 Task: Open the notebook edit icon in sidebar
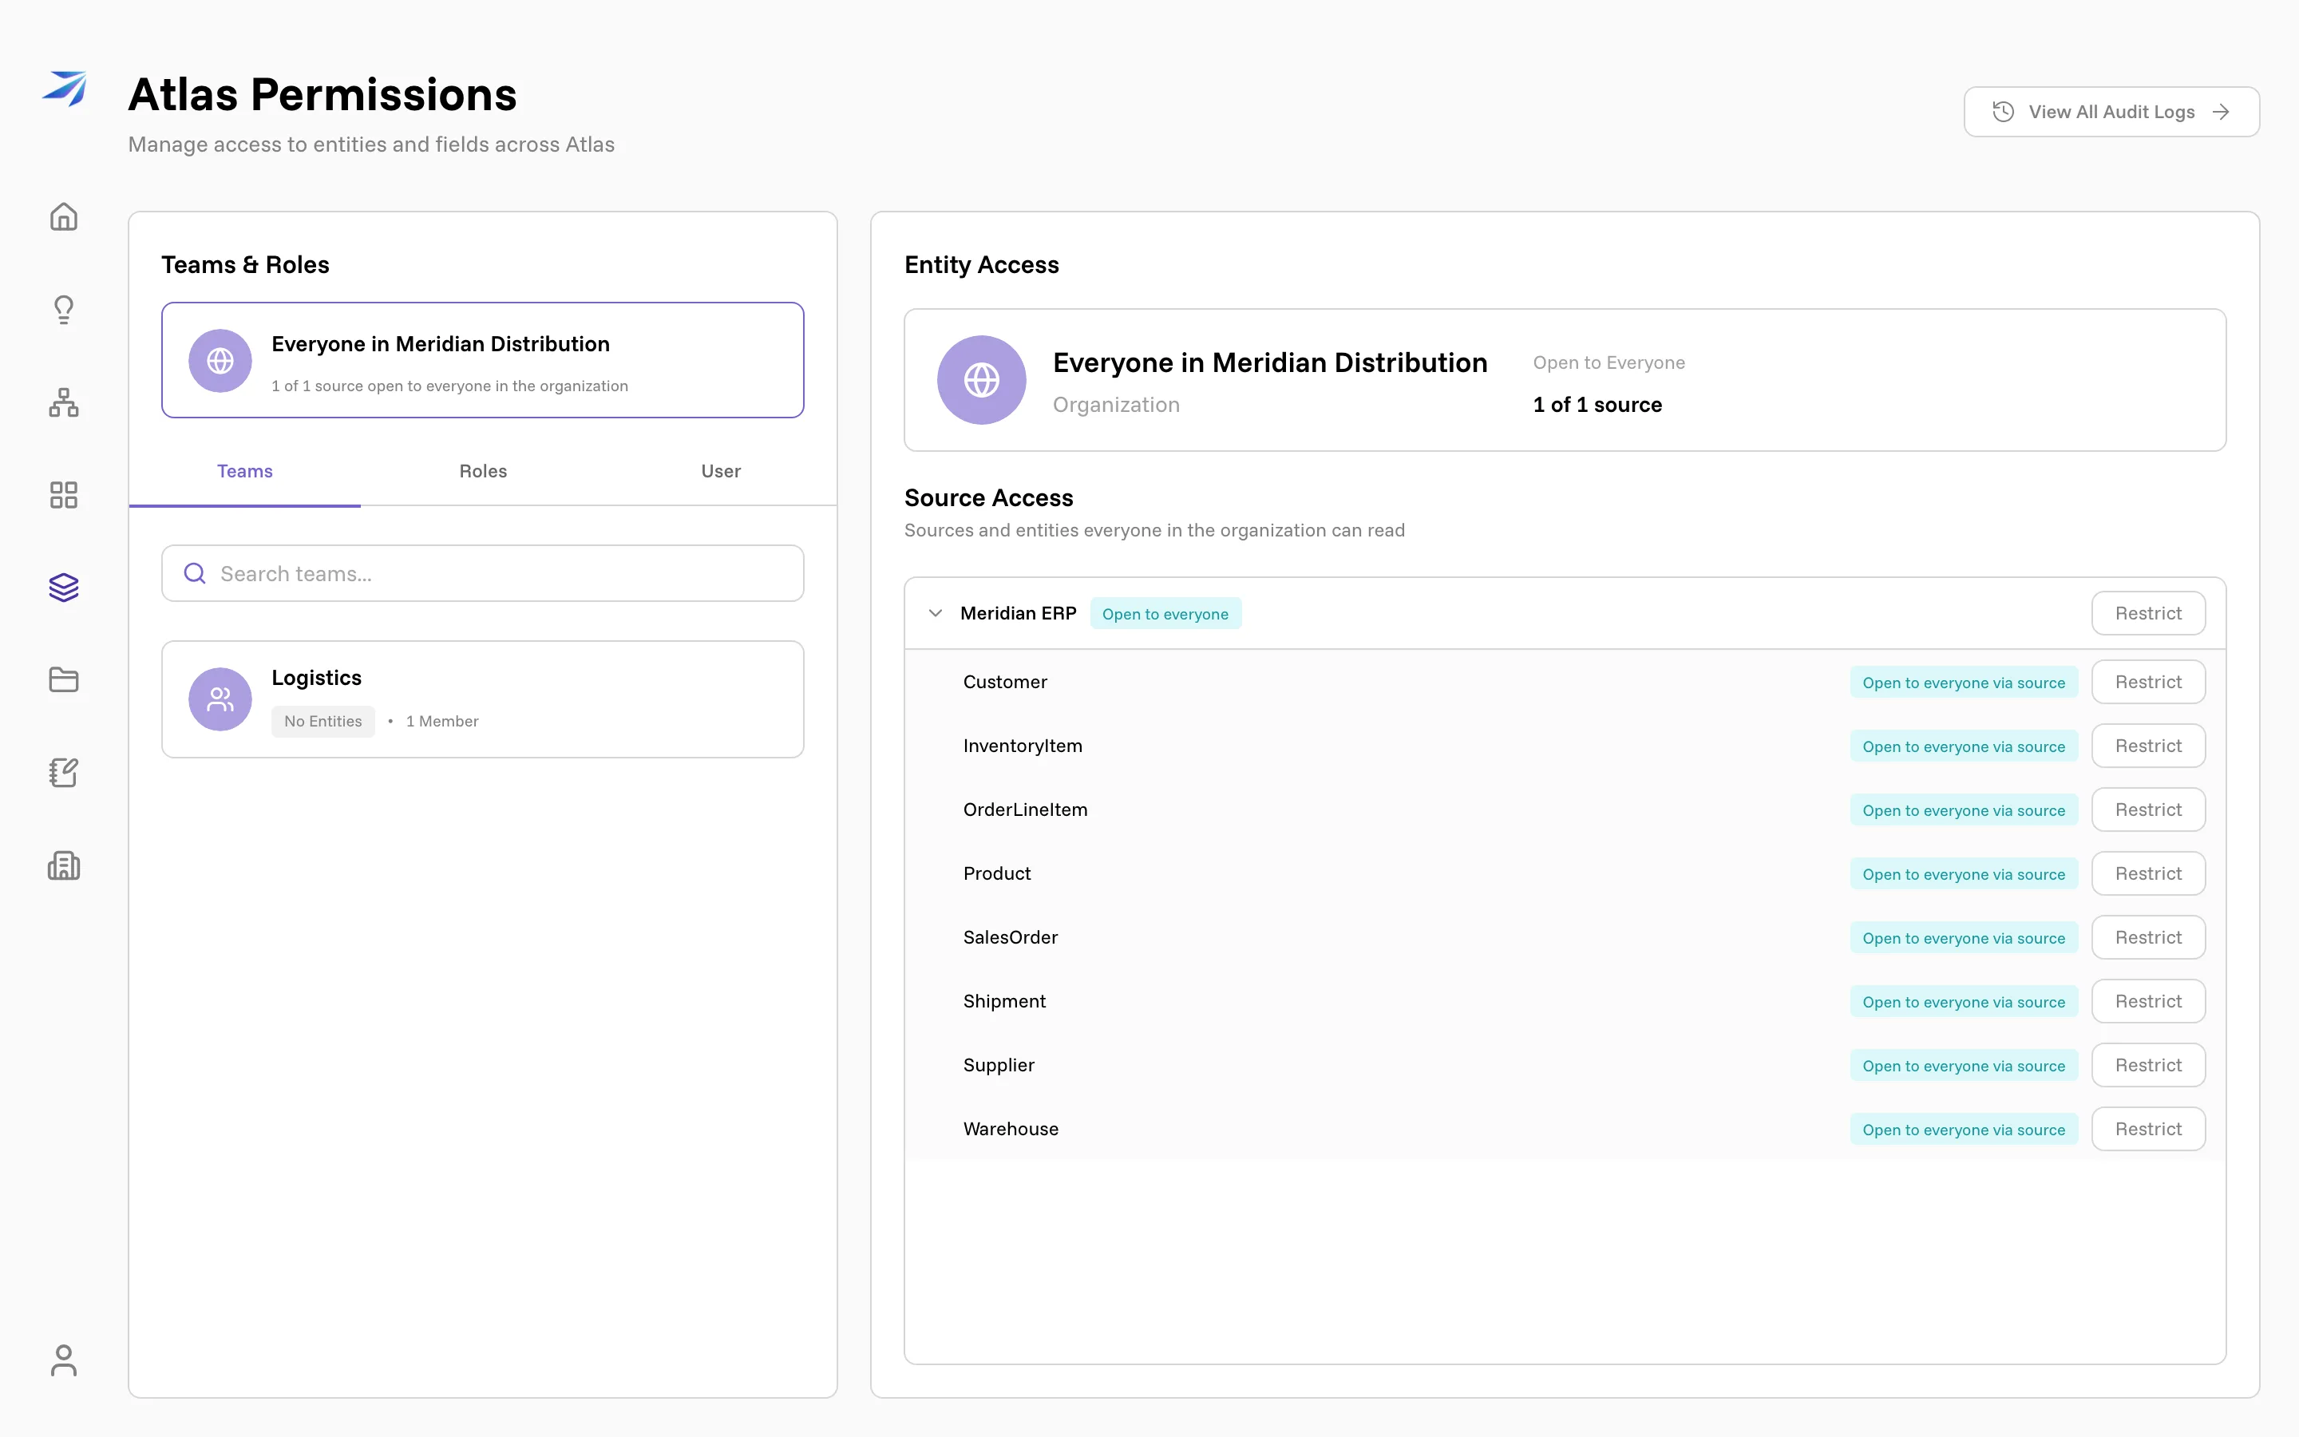point(64,773)
